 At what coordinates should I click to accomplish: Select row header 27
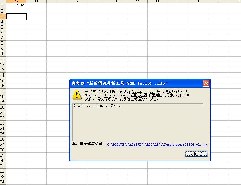pos(3,144)
